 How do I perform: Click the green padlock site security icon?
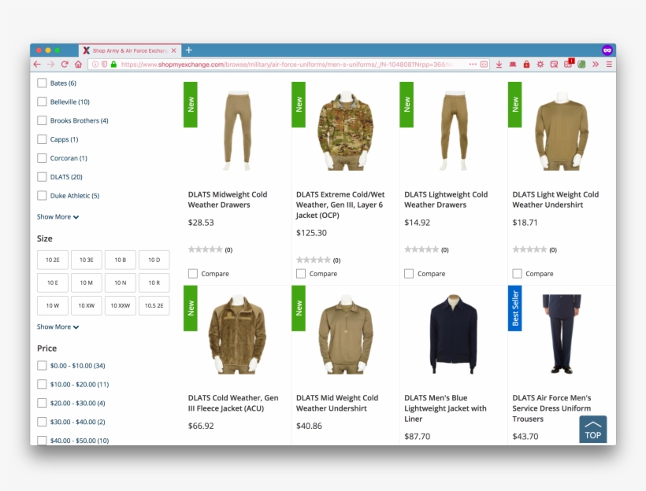pyautogui.click(x=114, y=65)
